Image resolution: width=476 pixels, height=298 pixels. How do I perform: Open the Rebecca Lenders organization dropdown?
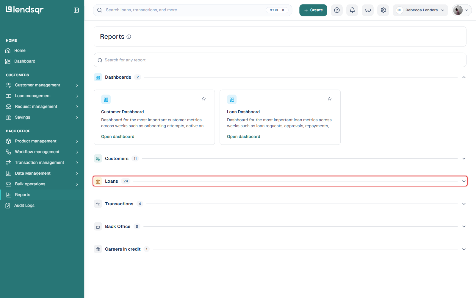click(x=420, y=10)
